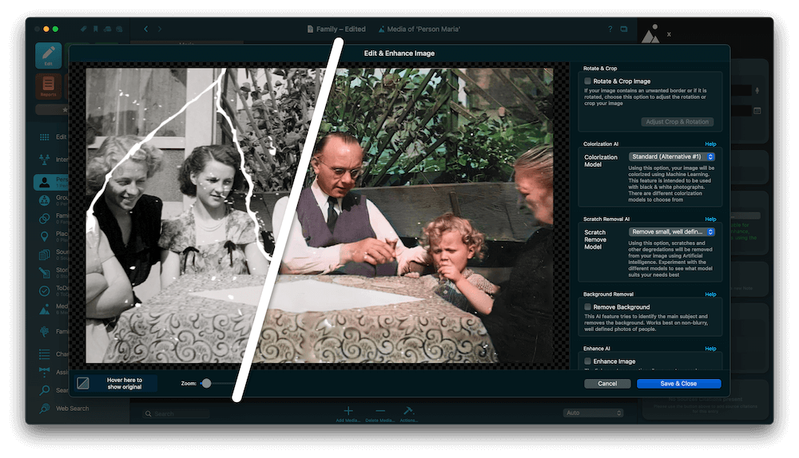This screenshot has height=458, width=799.
Task: Open the Colorization Model dropdown
Action: pyautogui.click(x=671, y=157)
